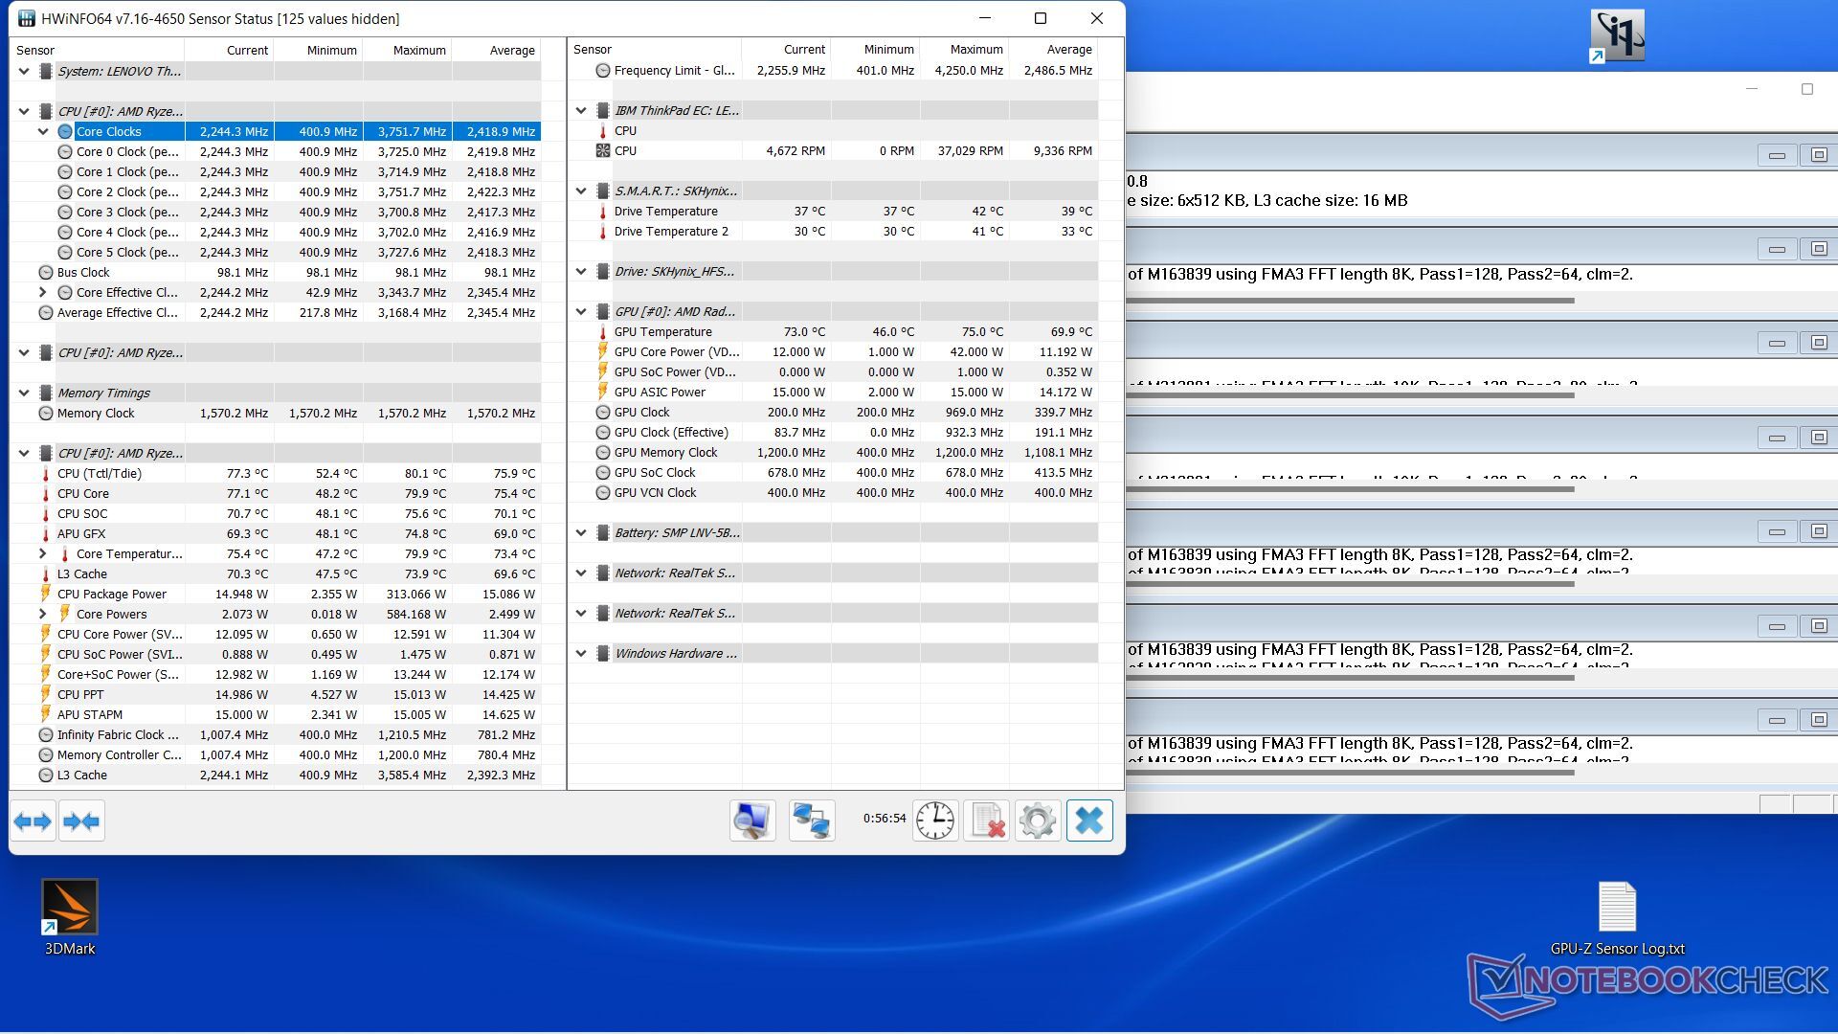Click the expand layout arrows button
This screenshot has width=1838, height=1034.
click(33, 821)
